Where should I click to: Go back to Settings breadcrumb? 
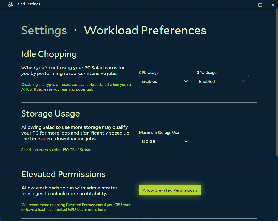pos(44,31)
